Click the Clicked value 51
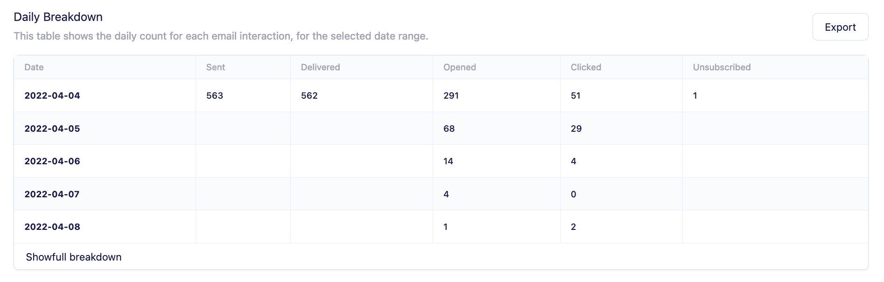The image size is (884, 282). tap(575, 95)
